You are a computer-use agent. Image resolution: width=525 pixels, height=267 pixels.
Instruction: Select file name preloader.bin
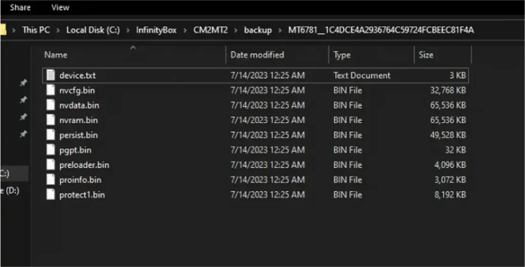[x=84, y=165]
